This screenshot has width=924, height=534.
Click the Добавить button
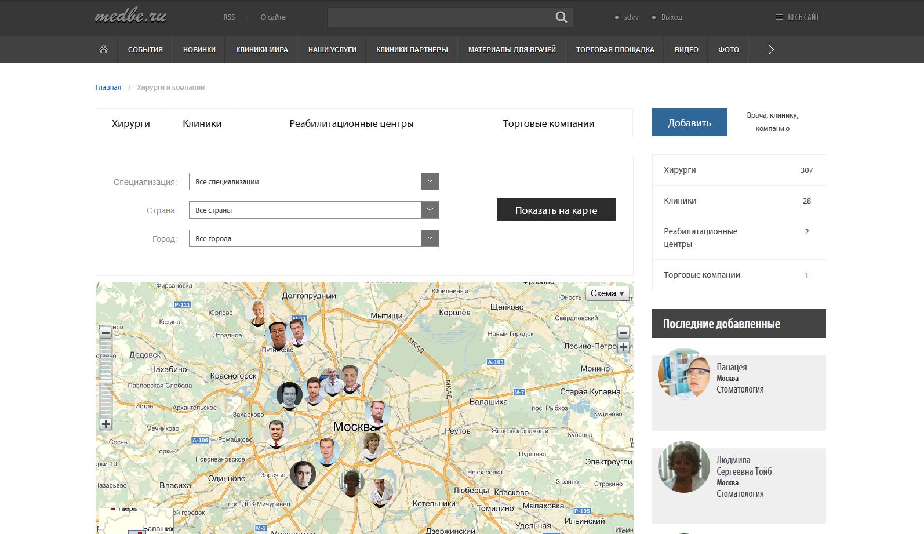click(x=690, y=122)
